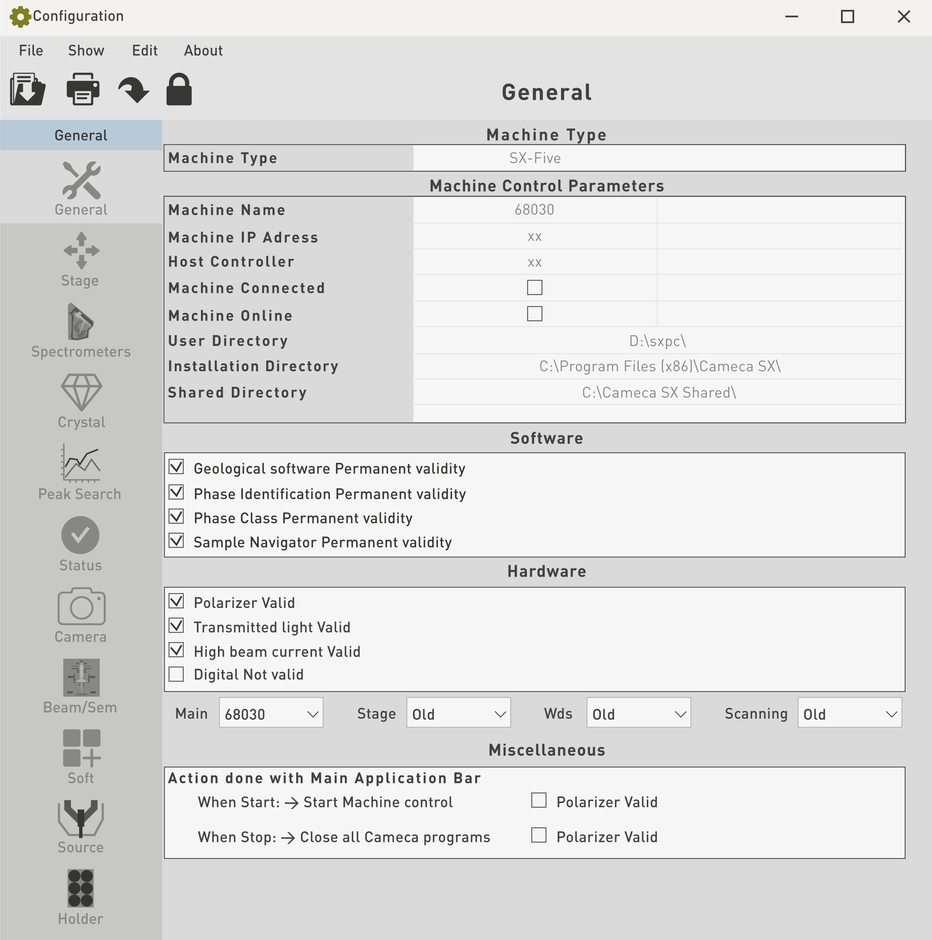This screenshot has width=932, height=940.
Task: Click the Machine Name value field
Action: tap(534, 210)
